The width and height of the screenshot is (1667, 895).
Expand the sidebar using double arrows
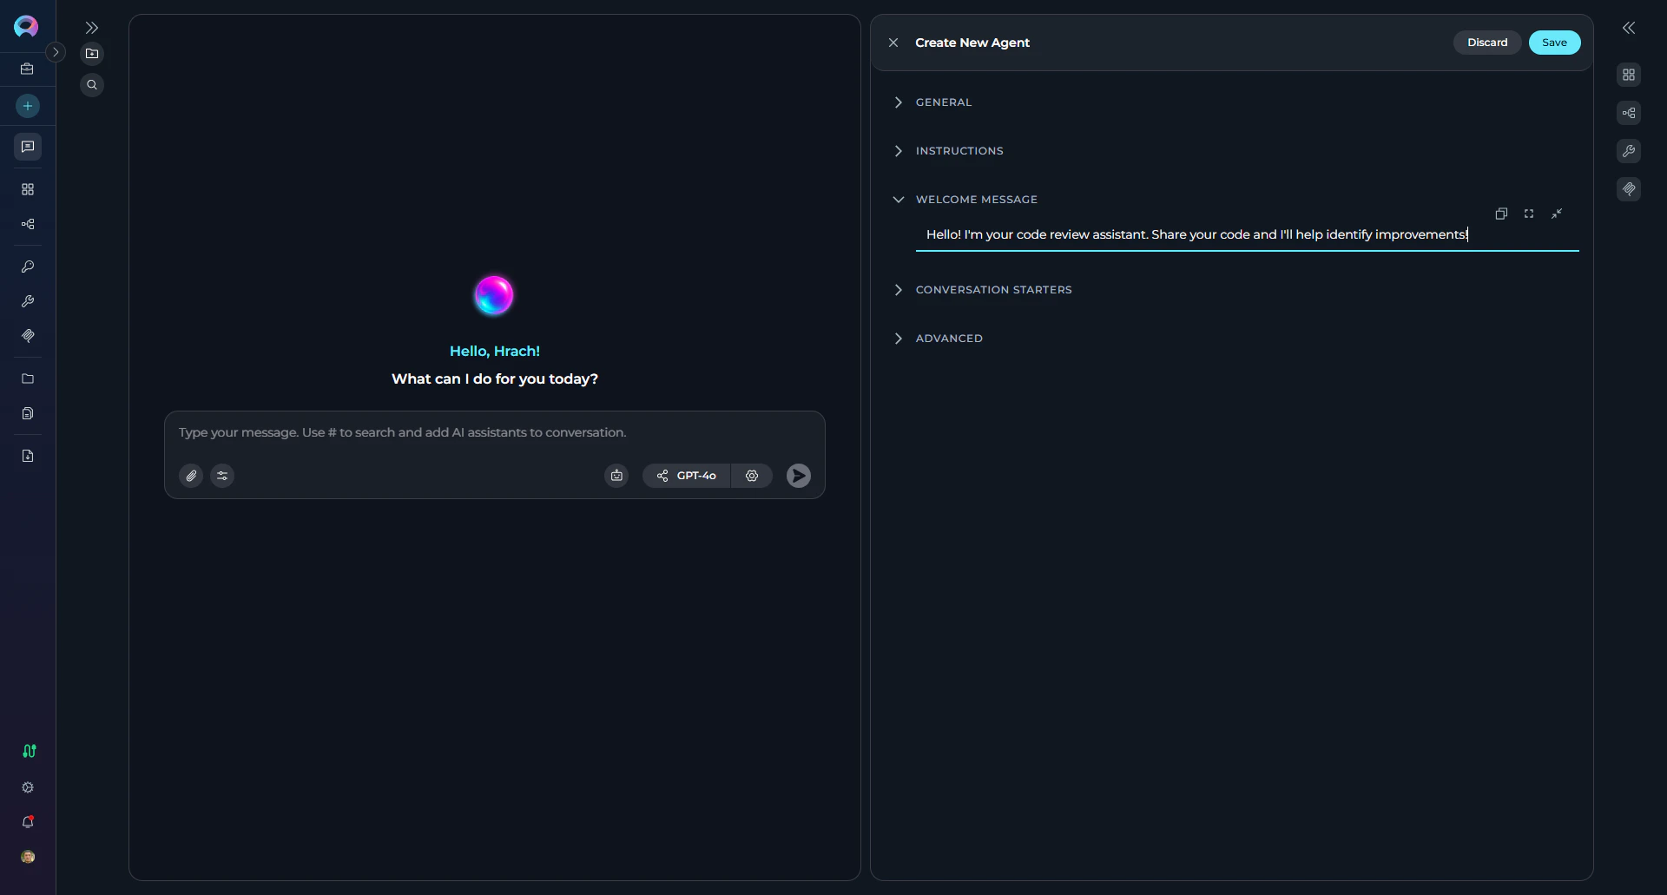pyautogui.click(x=92, y=28)
